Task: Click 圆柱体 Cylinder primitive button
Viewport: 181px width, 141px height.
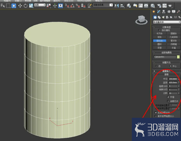Action: tap(160, 41)
